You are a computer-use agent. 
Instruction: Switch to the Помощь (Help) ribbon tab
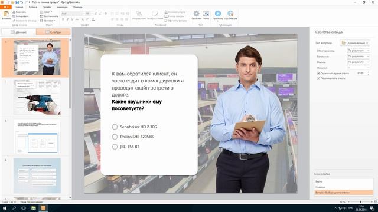(77, 7)
